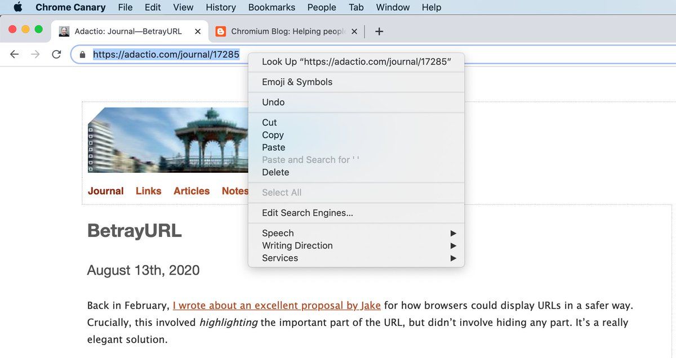Screen dimensions: 676x358
Task: Open the Help menu
Action: (432, 7)
